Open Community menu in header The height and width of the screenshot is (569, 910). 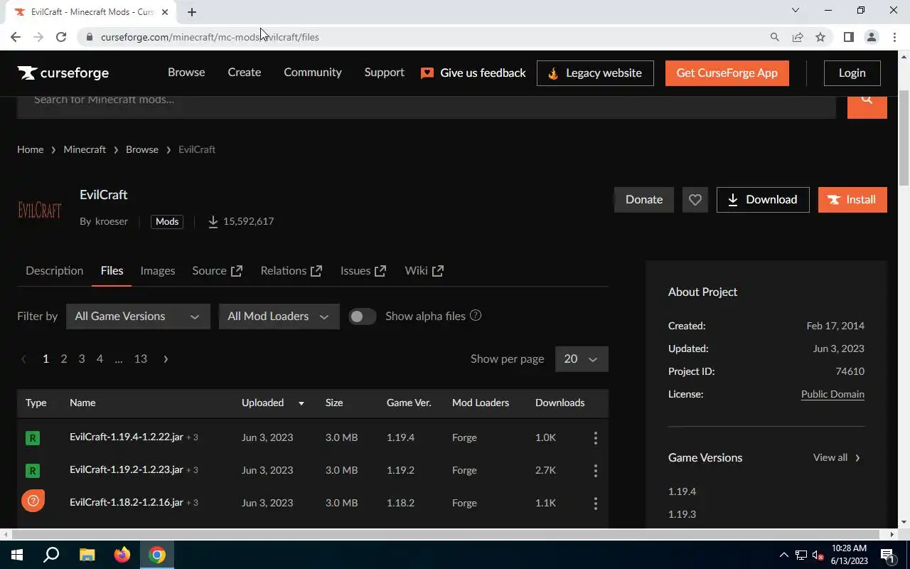coord(313,73)
